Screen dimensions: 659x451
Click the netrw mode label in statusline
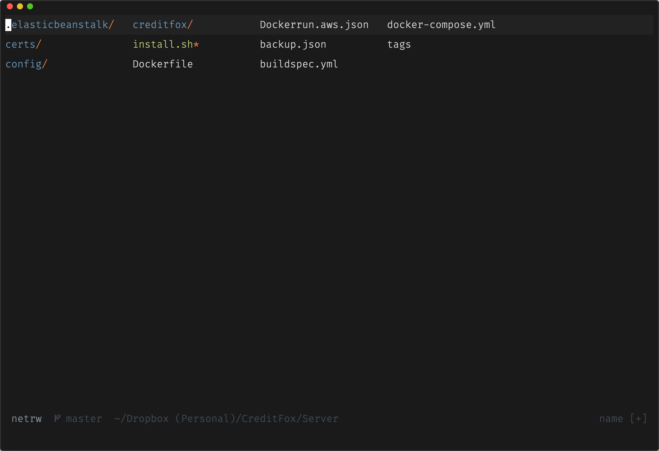(27, 419)
